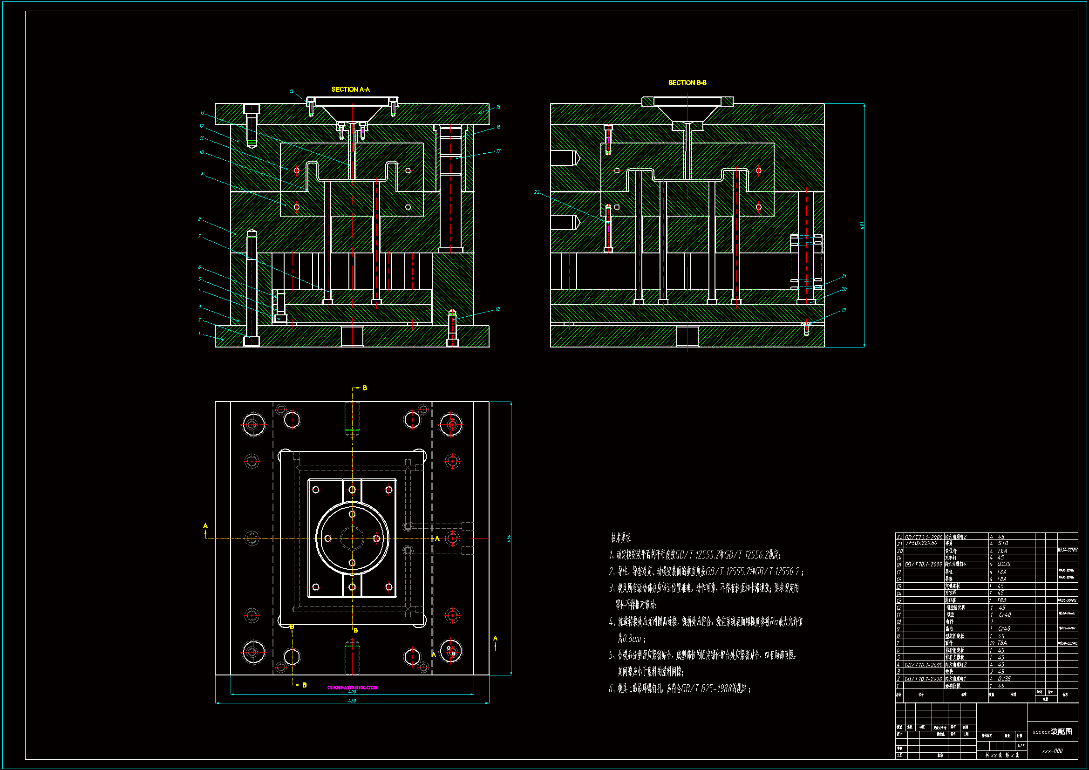Click the SECTION B-B view title

(x=687, y=82)
